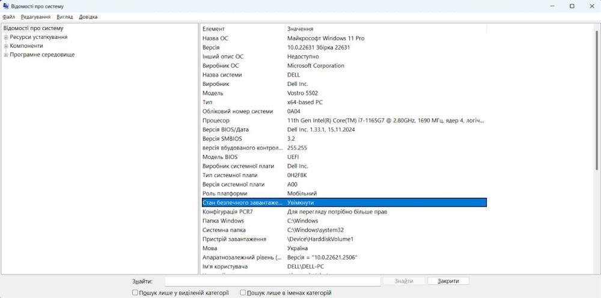
Task: Select the Папка Windows row
Action: click(x=344, y=221)
